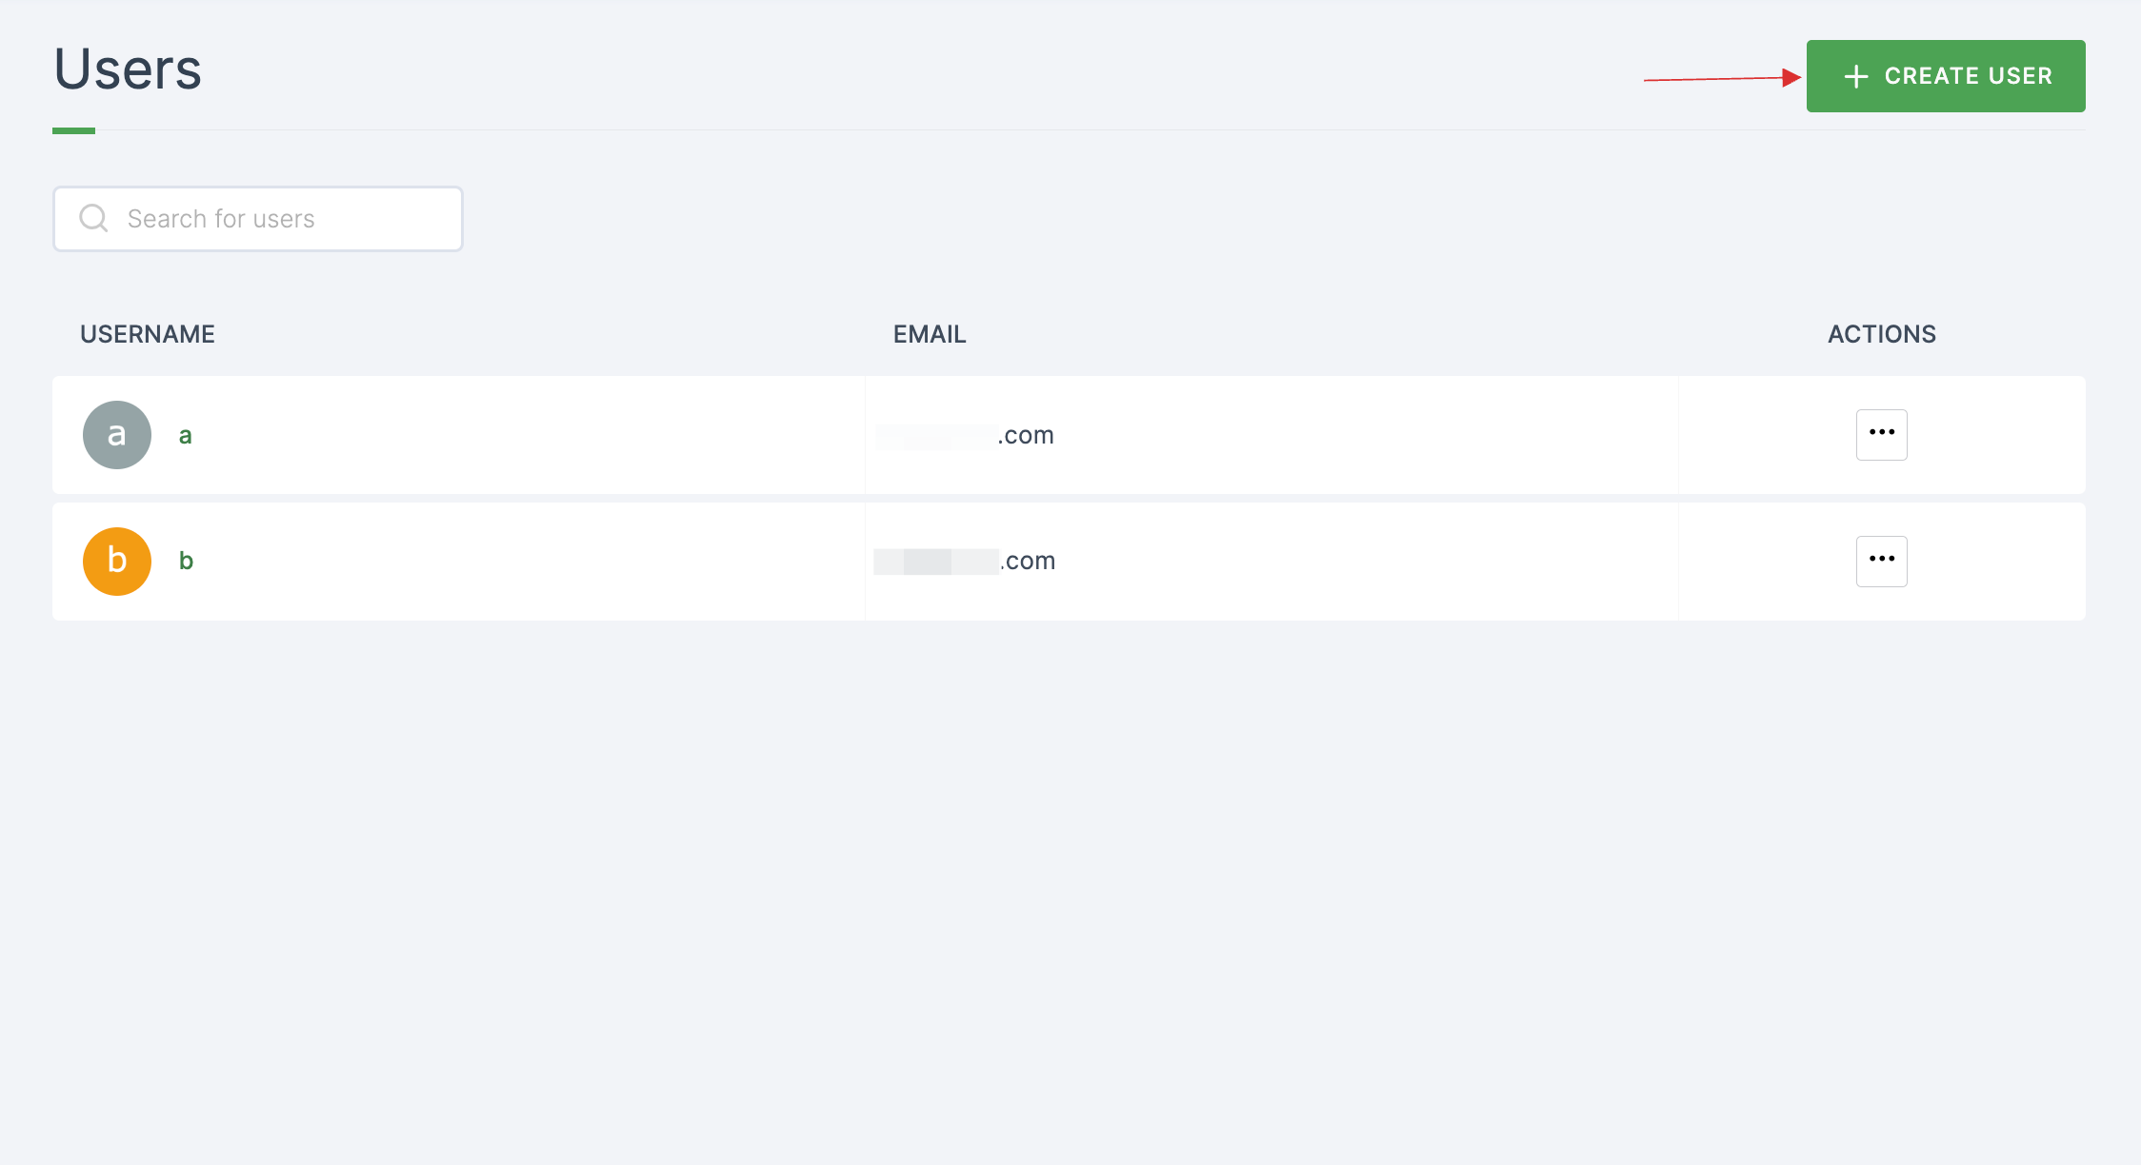2141x1165 pixels.
Task: Click the search icon in search bar
Action: [x=94, y=218]
